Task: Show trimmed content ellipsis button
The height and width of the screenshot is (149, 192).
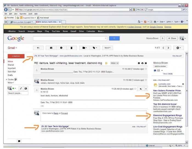Action: pos(42,106)
